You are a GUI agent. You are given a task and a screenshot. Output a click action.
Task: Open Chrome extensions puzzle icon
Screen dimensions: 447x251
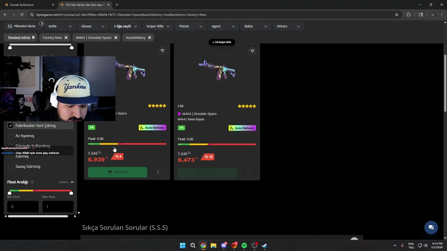409,15
